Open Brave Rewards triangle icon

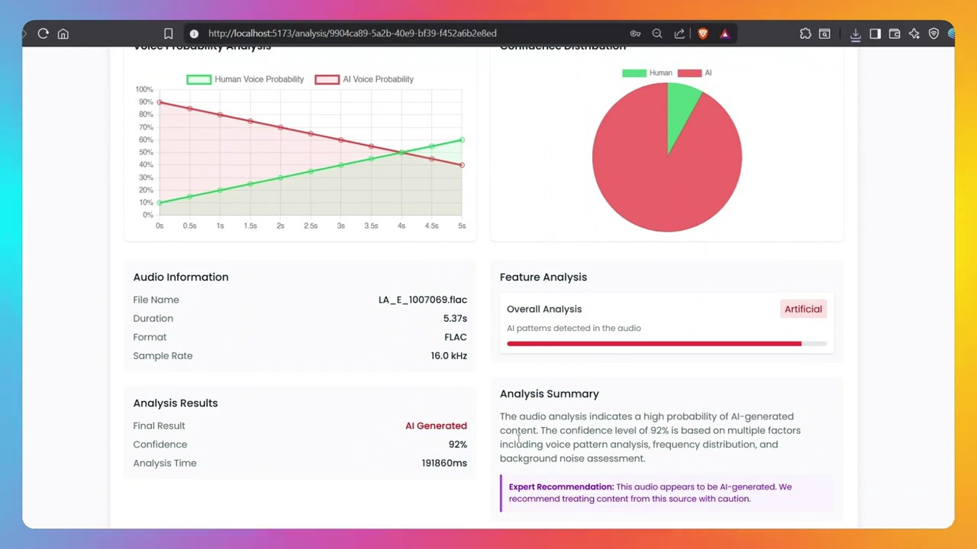(724, 34)
